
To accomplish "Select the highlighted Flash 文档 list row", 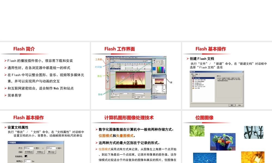I will pos(203,78).
